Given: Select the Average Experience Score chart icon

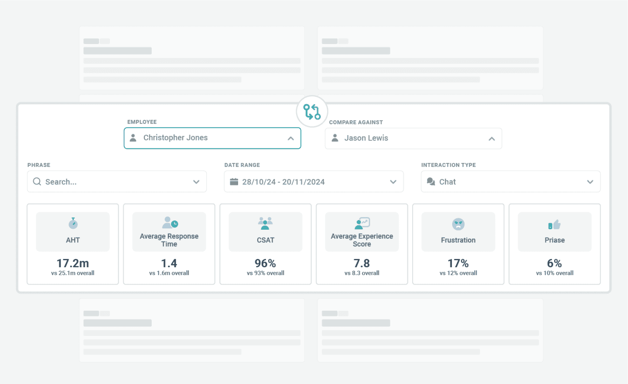Looking at the screenshot, I should pyautogui.click(x=362, y=223).
